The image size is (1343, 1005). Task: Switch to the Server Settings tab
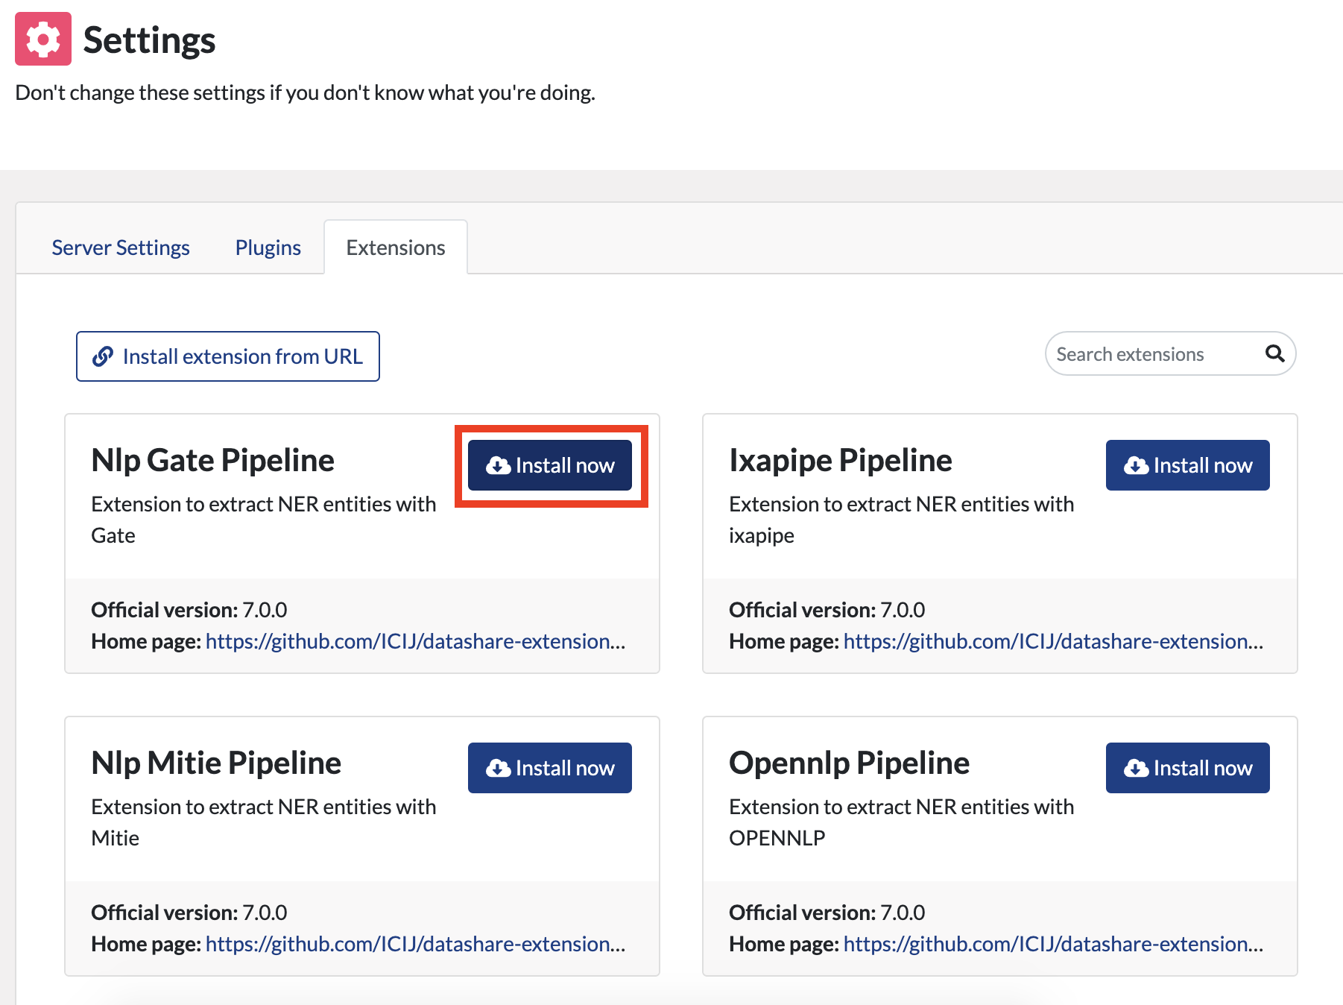[x=121, y=248]
